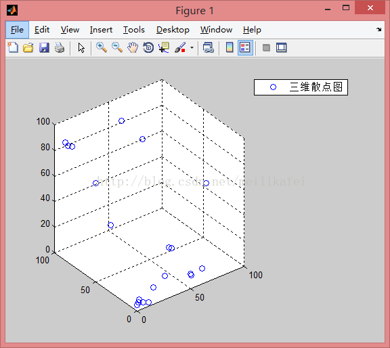
Task: Click the Show Plot Tools button
Action: (x=282, y=47)
